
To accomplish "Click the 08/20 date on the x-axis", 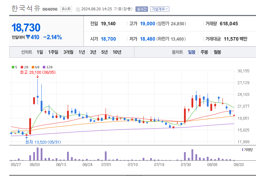I will pos(239,164).
